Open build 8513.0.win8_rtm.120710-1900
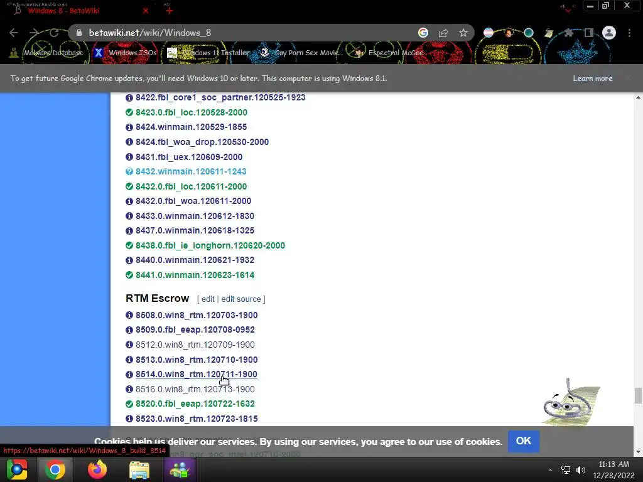 pos(197,360)
